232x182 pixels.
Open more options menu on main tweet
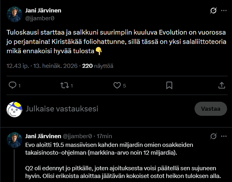click(x=224, y=11)
